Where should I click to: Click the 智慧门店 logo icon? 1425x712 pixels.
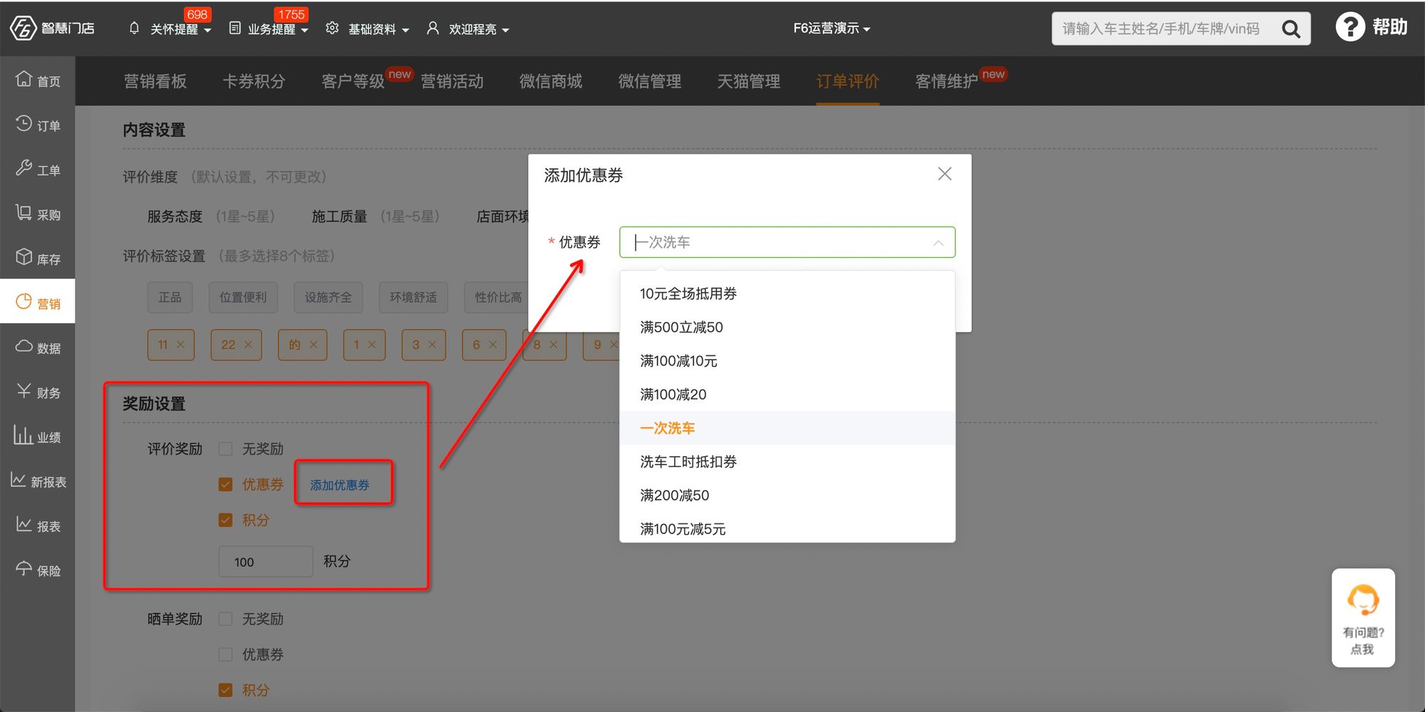coord(23,28)
